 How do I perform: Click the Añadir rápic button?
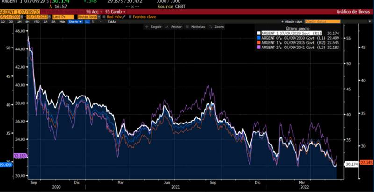(292, 21)
